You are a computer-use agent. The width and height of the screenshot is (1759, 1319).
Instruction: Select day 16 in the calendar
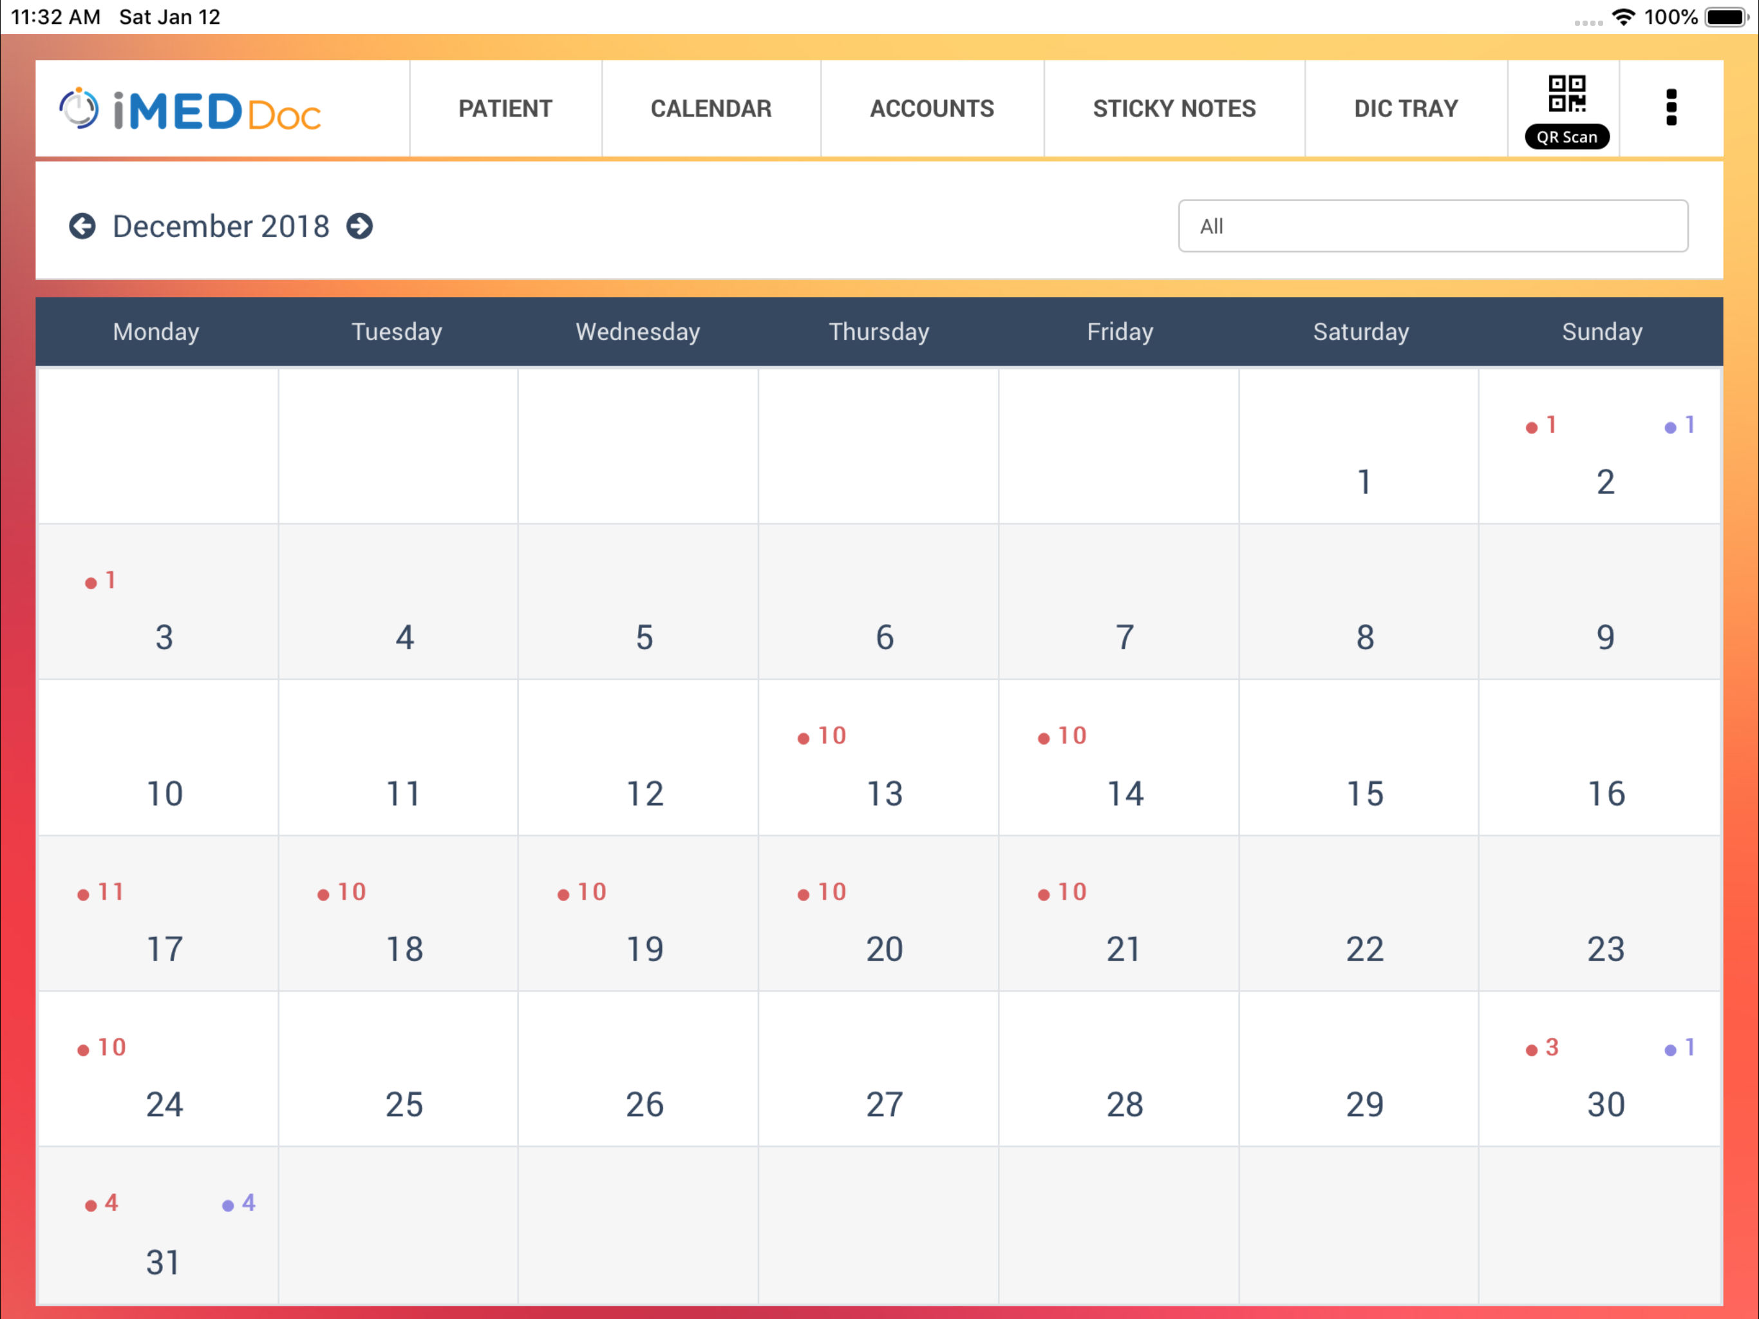click(1600, 757)
